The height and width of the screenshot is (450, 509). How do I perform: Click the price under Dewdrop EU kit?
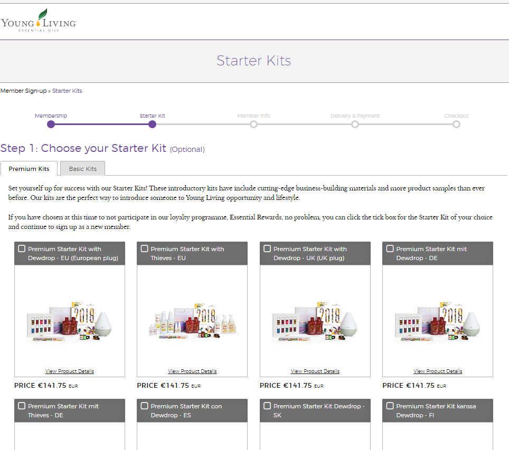[46, 386]
